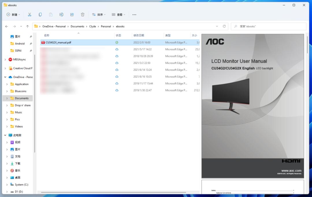Select Music folder under OneDrive
The width and height of the screenshot is (312, 197).
pyautogui.click(x=18, y=112)
